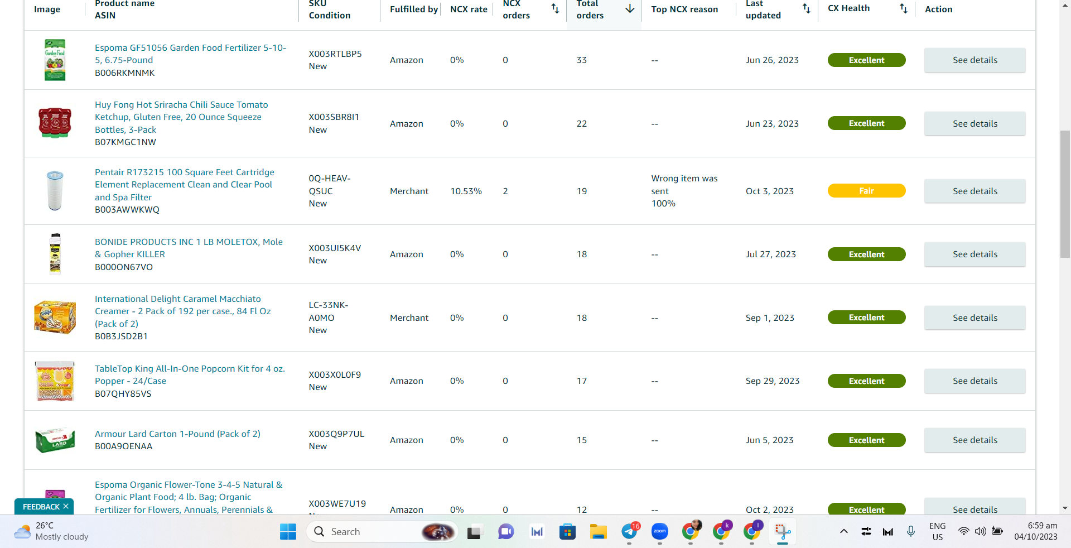Screen dimensions: 1071x548
Task: Open Task View on taskbar
Action: point(474,532)
